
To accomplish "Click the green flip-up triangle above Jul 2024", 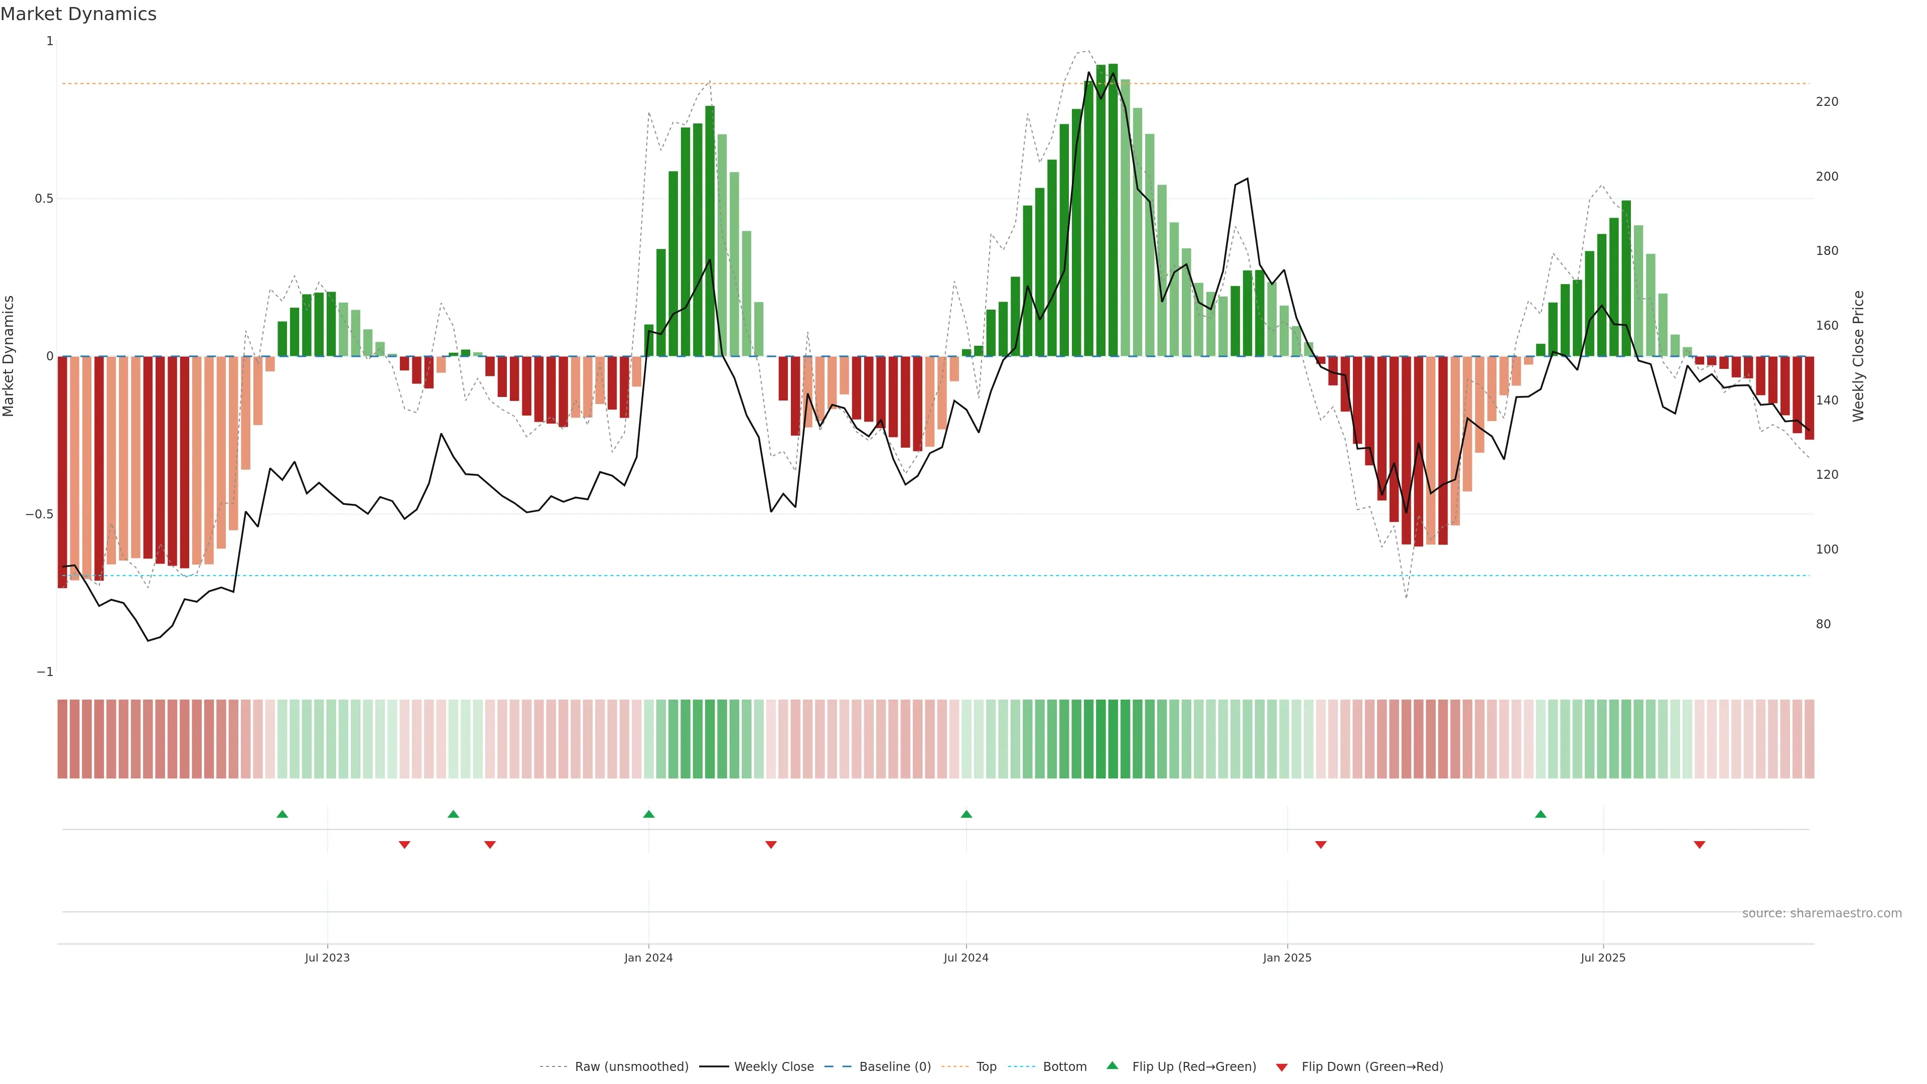I will pos(967,814).
